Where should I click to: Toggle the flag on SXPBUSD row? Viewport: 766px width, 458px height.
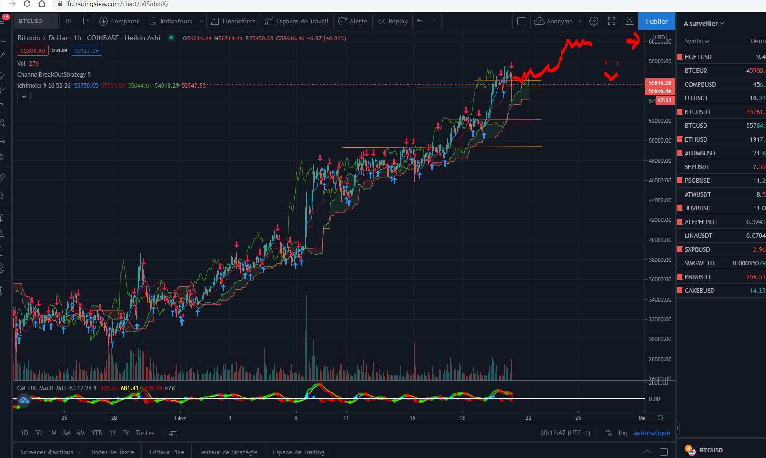pos(680,249)
